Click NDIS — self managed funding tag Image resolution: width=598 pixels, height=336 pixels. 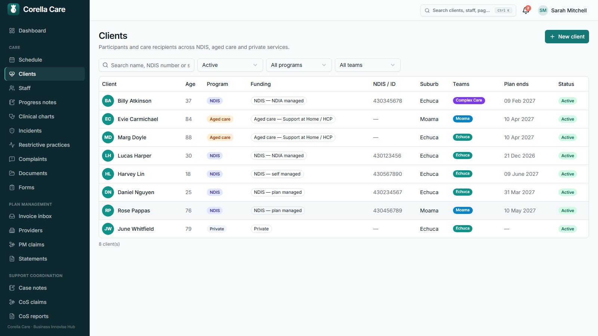point(277,174)
